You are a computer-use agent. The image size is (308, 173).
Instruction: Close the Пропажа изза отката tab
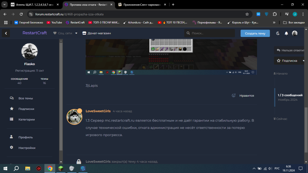point(111,5)
